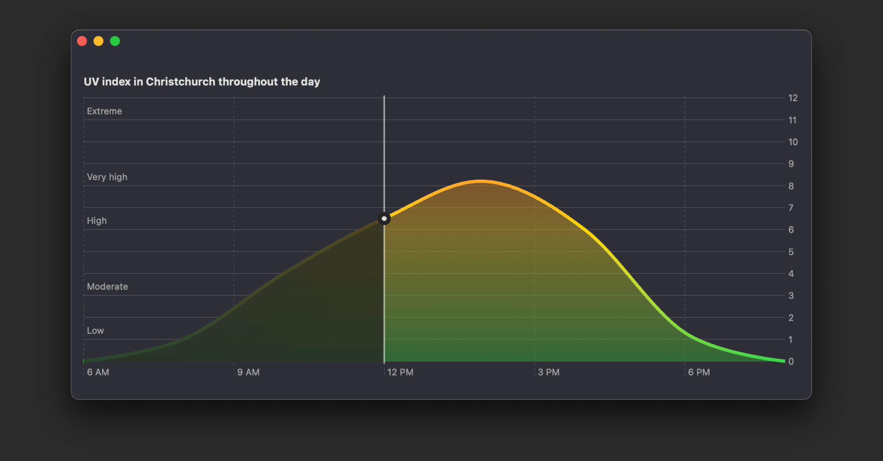Viewport: 883px width, 461px height.
Task: Click the 'Moderate' UV level label
Action: point(107,287)
